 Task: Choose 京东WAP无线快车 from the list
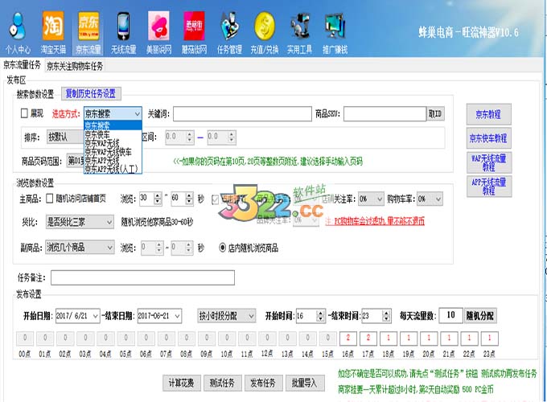[113, 152]
